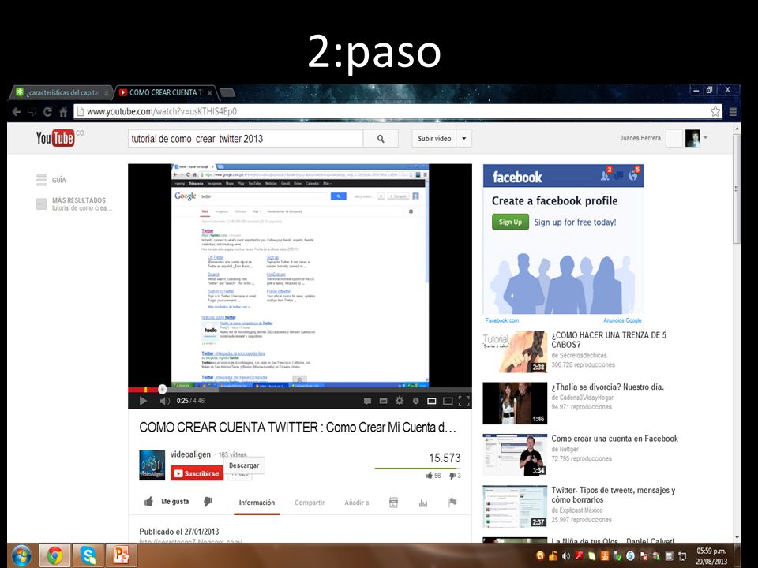Open the Windows Start menu
Viewport: 758px width, 568px height.
pos(20,555)
